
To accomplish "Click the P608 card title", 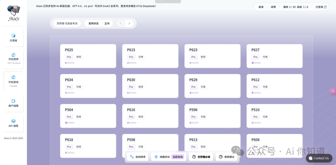I will click(255, 140).
